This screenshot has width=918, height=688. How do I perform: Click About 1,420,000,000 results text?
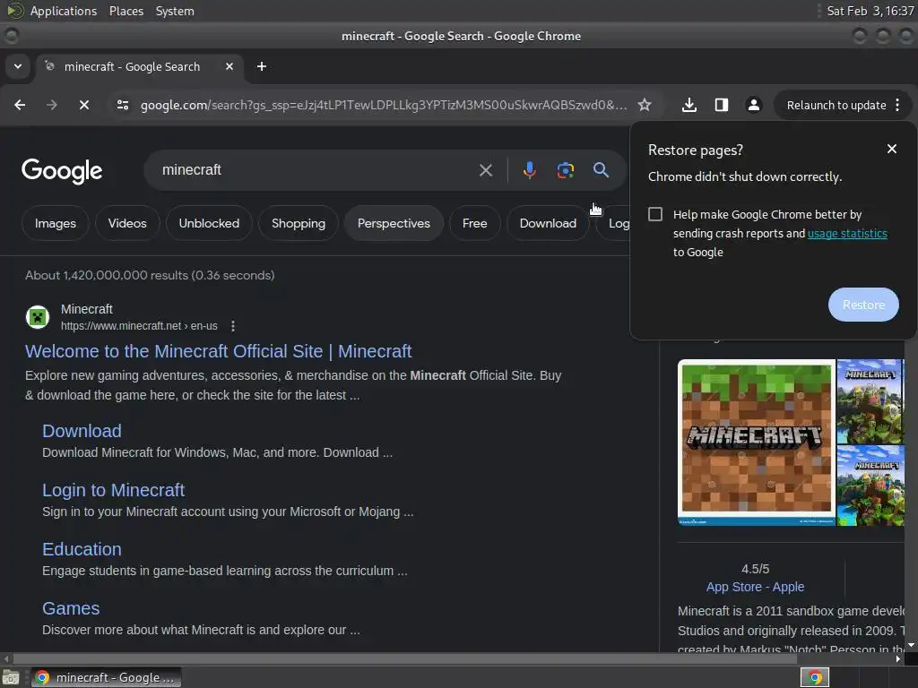click(x=150, y=275)
